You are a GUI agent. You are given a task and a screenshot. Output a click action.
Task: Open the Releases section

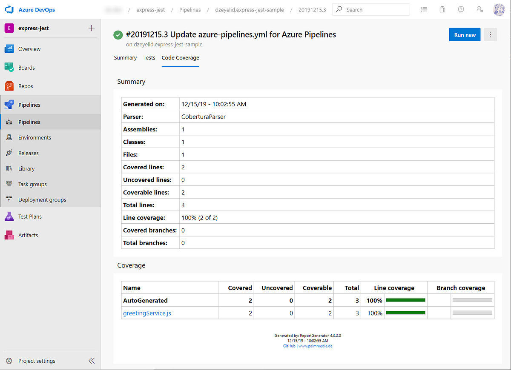[x=29, y=153]
